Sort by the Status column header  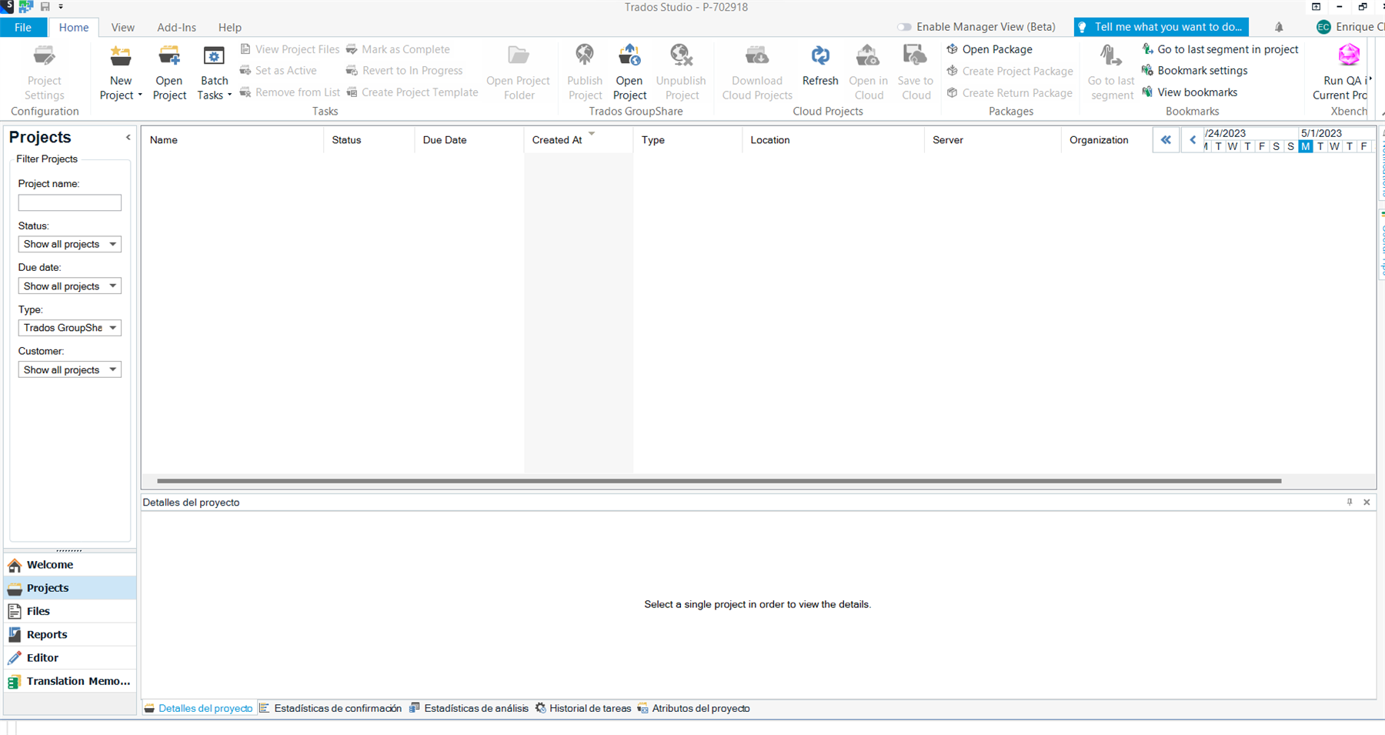tap(369, 140)
